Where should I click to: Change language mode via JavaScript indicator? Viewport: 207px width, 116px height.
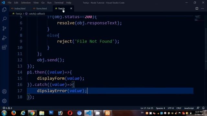point(189,108)
